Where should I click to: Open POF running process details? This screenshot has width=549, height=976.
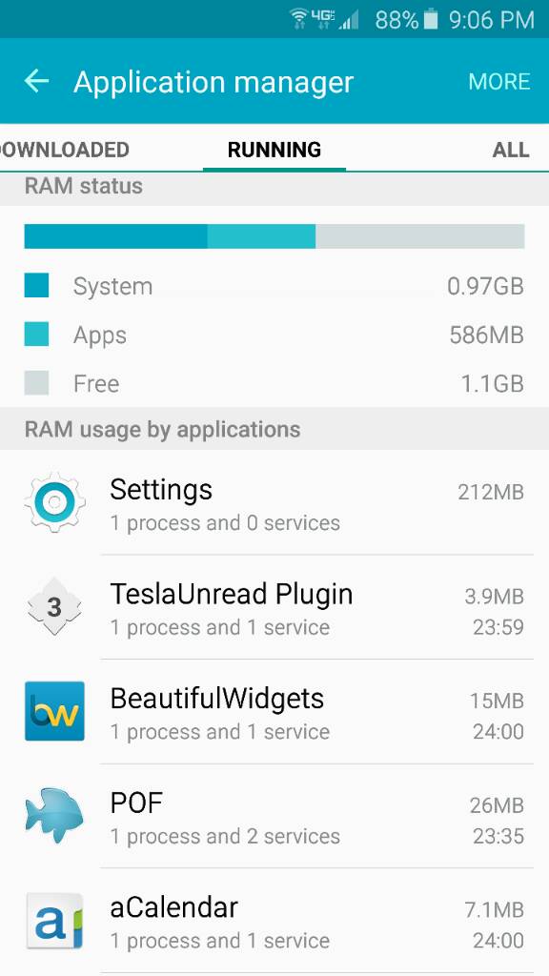[274, 816]
